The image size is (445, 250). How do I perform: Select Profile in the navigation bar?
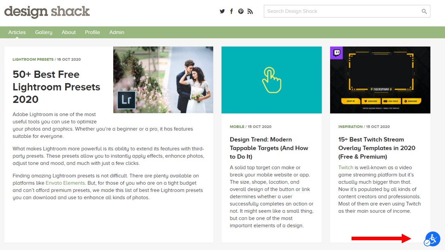[93, 32]
